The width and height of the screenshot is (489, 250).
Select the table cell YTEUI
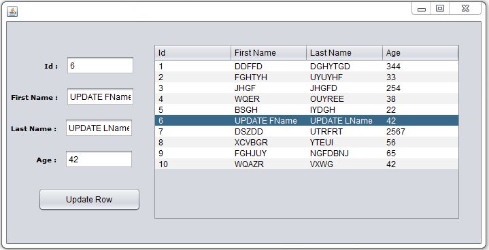(x=344, y=142)
